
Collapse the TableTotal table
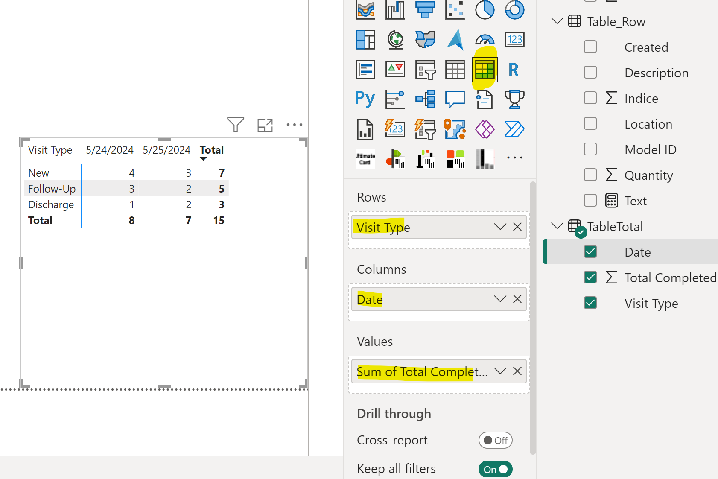pyautogui.click(x=557, y=226)
